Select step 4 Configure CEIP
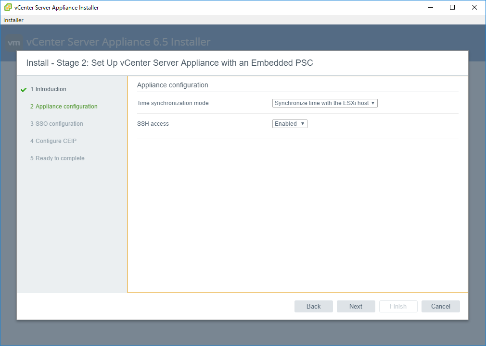This screenshot has width=486, height=346. [x=53, y=141]
